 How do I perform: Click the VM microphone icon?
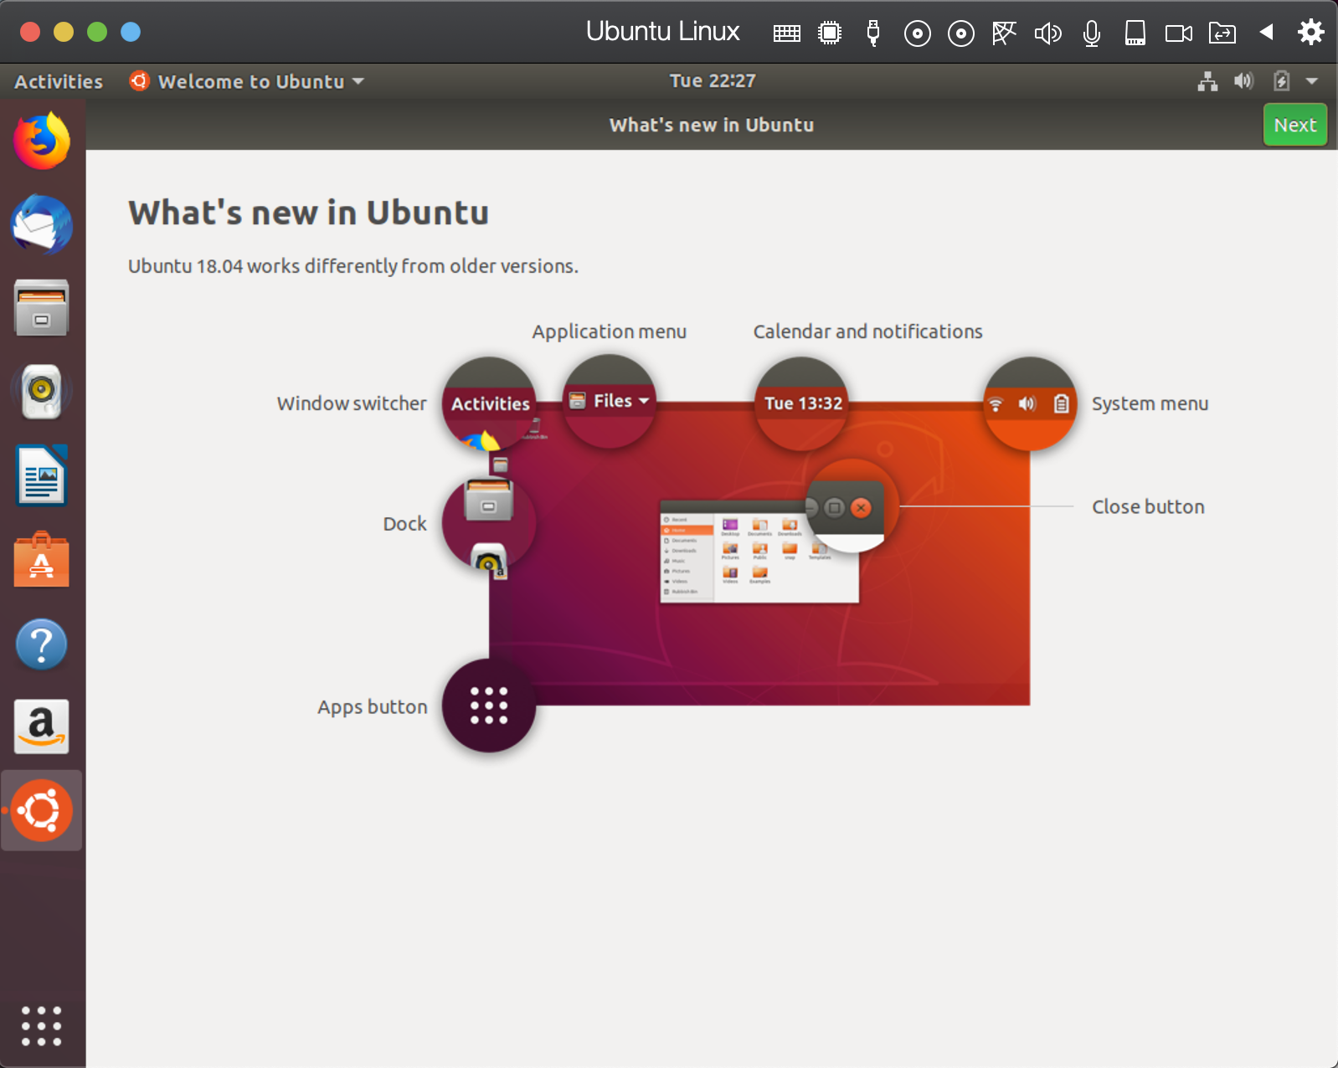(x=1092, y=33)
